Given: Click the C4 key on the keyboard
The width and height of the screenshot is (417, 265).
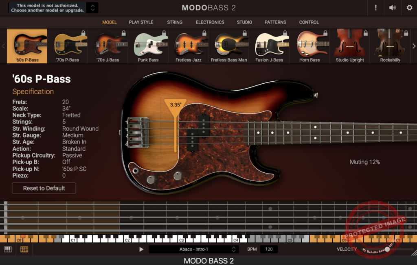Looking at the screenshot, I should [x=236, y=240].
